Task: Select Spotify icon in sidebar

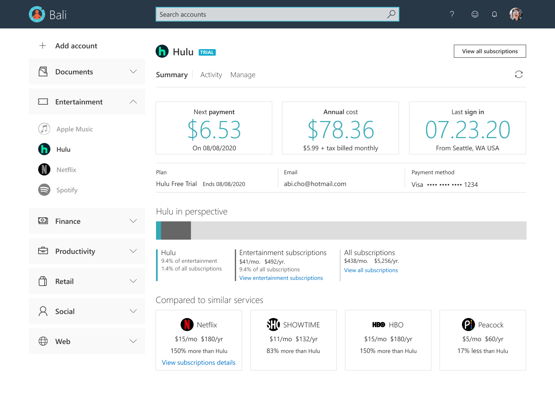Action: [44, 190]
